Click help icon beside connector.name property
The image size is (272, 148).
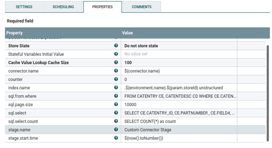(116, 71)
